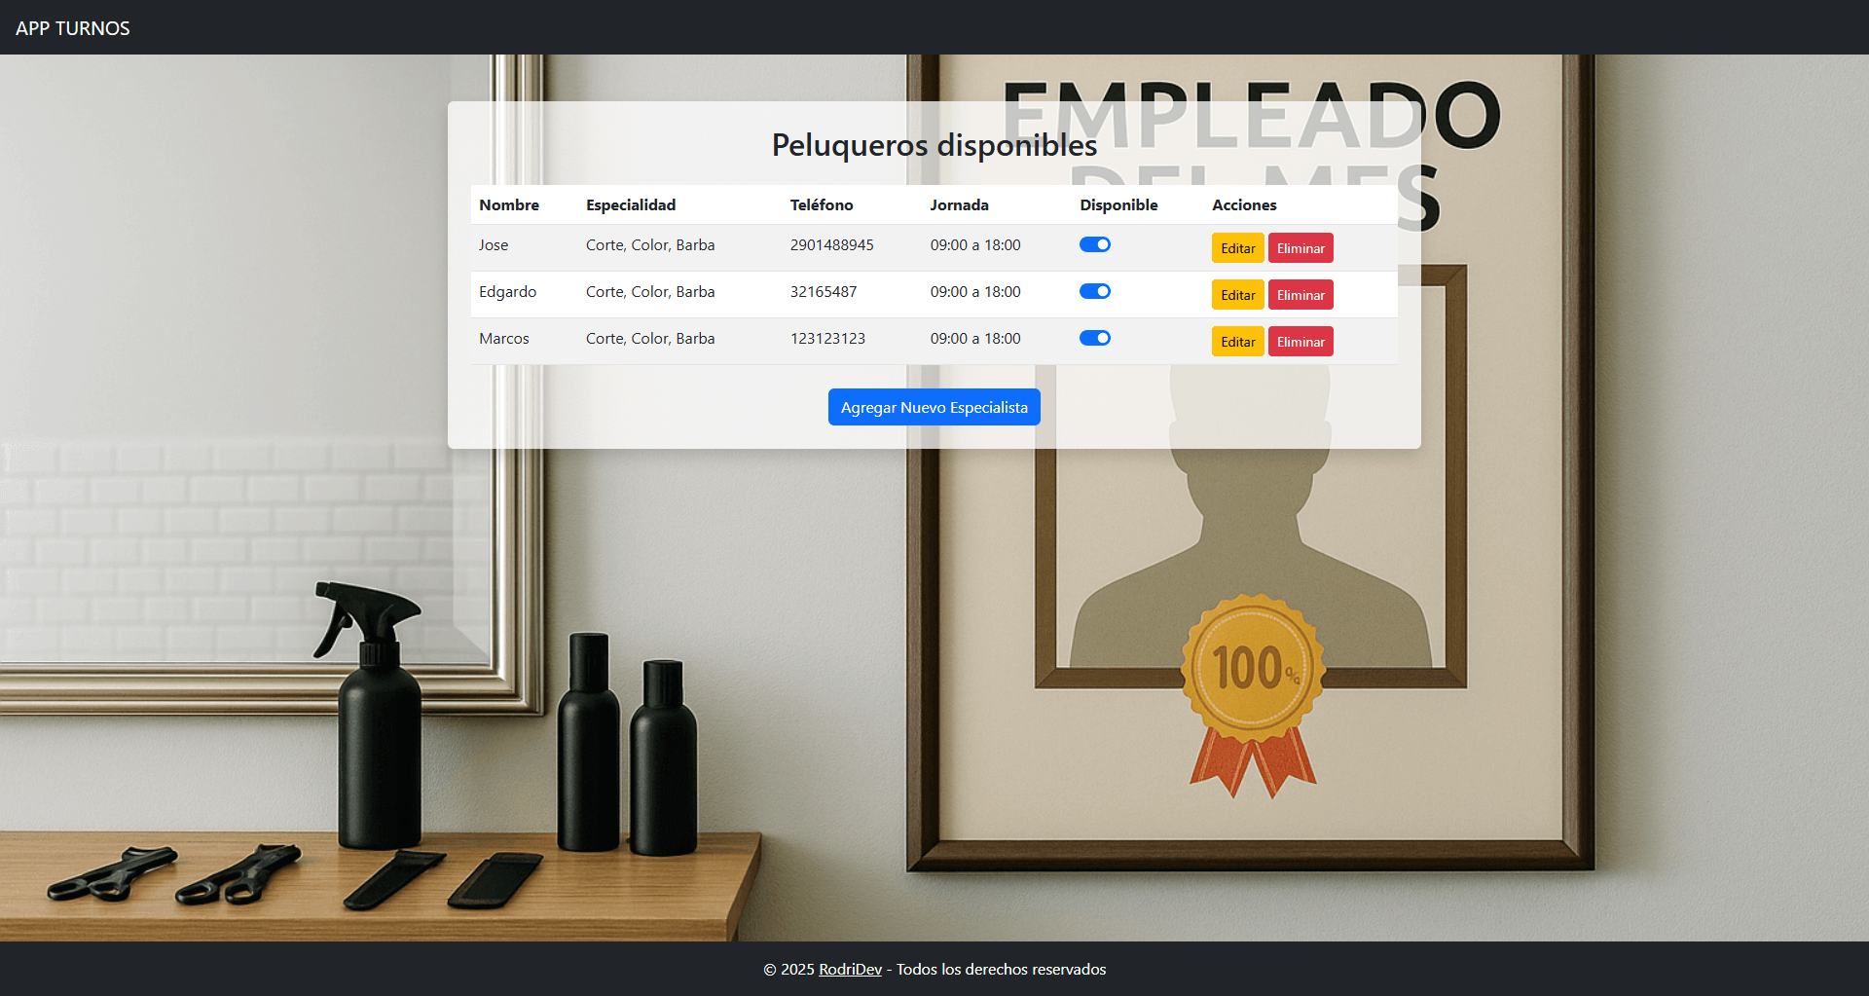
Task: Switch off Marcos's availability toggle
Action: [1094, 338]
